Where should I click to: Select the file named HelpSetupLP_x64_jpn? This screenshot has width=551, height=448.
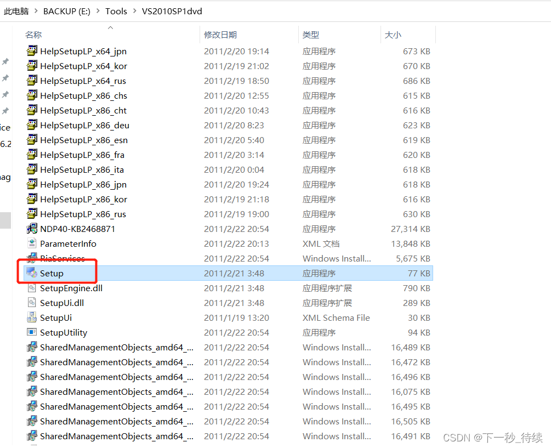pos(83,52)
